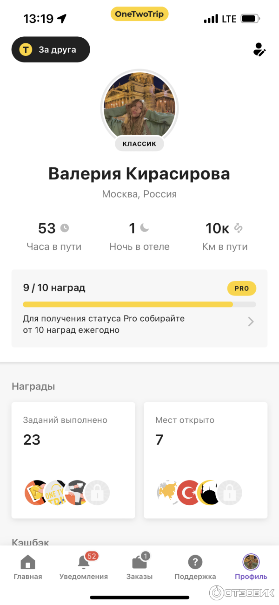Viewport: 279px width, 605px height.
Task: Open the edit profile icon
Action: [259, 49]
